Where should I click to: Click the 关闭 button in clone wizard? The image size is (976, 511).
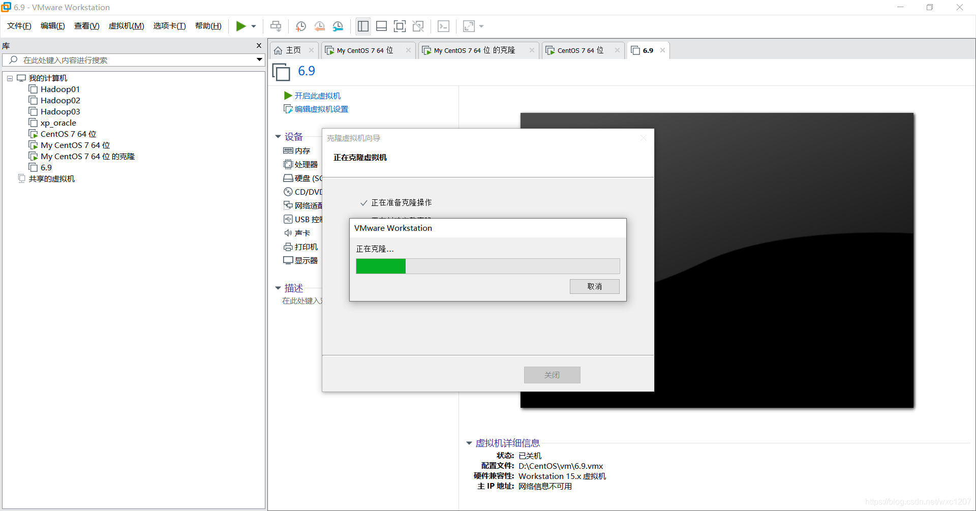tap(552, 375)
